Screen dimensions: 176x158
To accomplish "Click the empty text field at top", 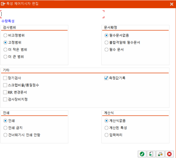I will click(x=52, y=14).
